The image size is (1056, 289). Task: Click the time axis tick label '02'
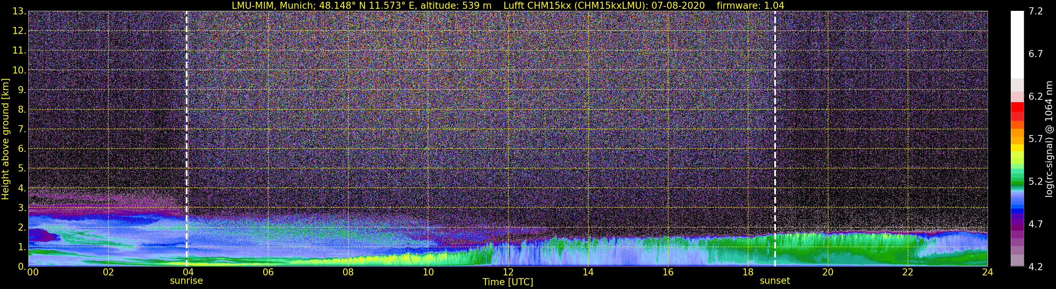coord(108,272)
